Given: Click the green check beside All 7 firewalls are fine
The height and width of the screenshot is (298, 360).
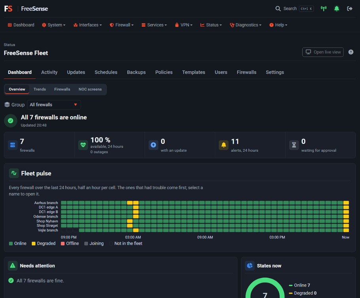Looking at the screenshot, I should (x=11, y=281).
